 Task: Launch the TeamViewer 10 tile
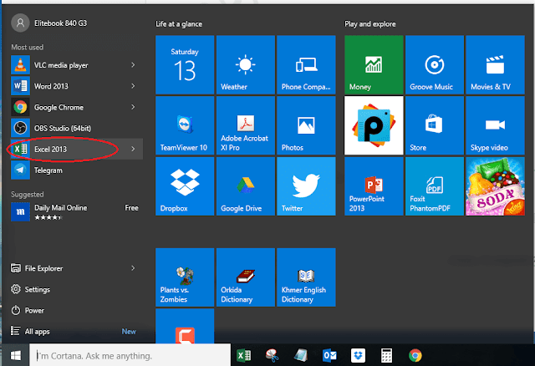pyautogui.click(x=185, y=125)
